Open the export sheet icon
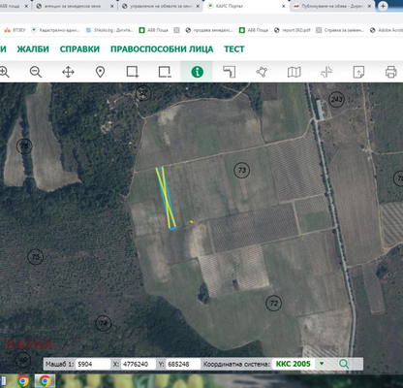Image resolution: width=403 pixels, height=388 pixels. click(x=358, y=72)
